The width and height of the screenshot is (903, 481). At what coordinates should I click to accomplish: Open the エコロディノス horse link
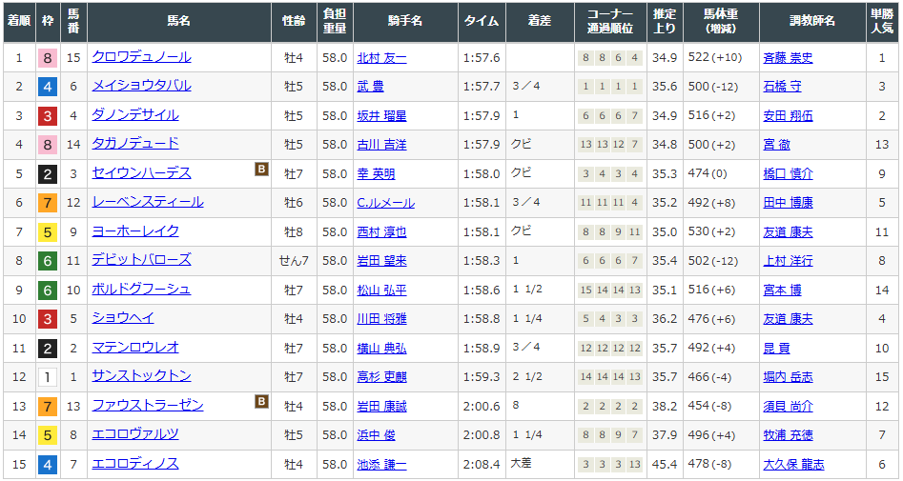coord(134,464)
